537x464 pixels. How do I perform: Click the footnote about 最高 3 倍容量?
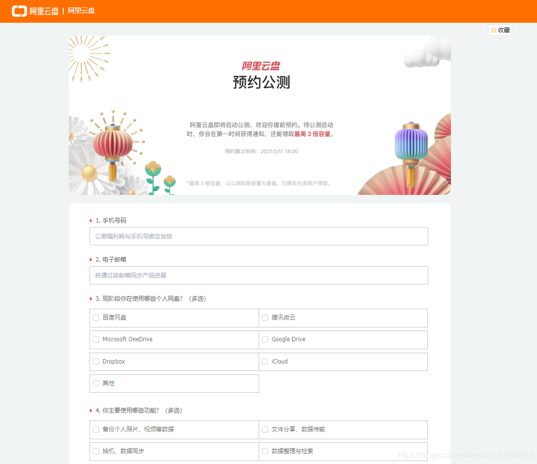tap(259, 184)
